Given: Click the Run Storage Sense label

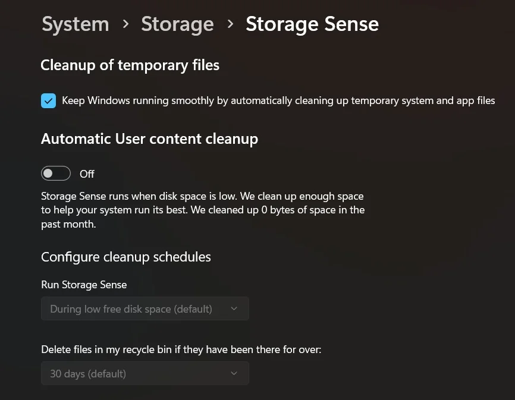Looking at the screenshot, I should coord(84,285).
